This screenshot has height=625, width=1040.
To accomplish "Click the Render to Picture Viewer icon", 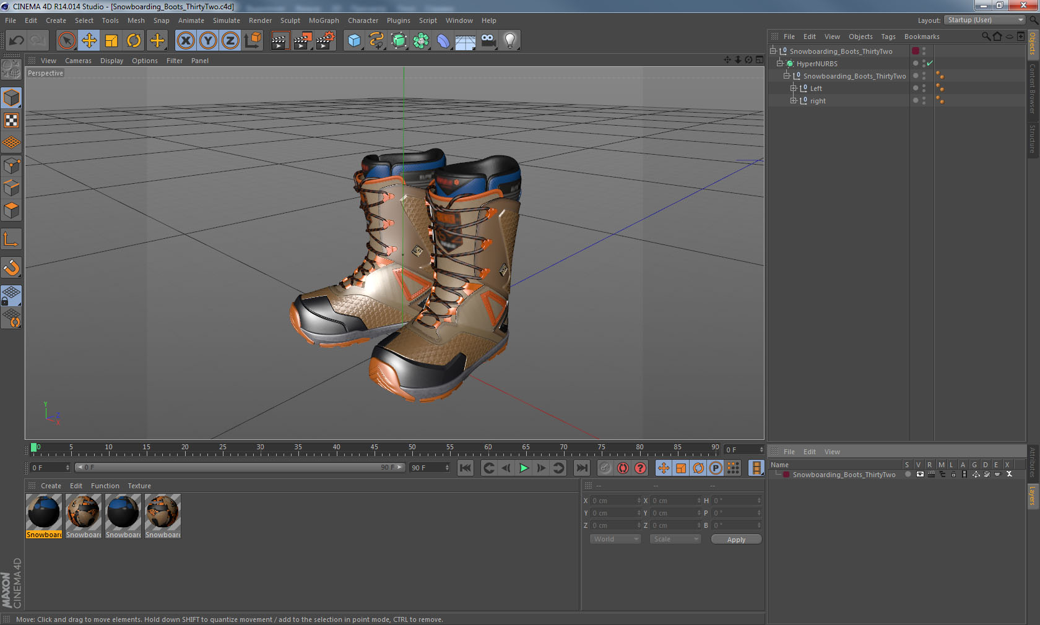I will (303, 41).
